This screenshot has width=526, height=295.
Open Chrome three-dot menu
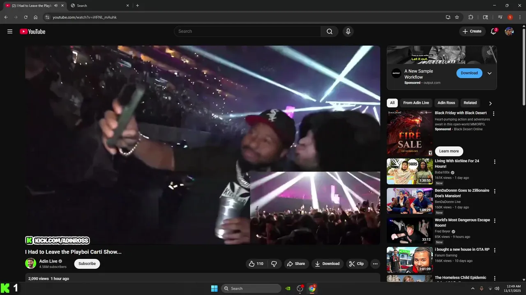tap(520, 17)
